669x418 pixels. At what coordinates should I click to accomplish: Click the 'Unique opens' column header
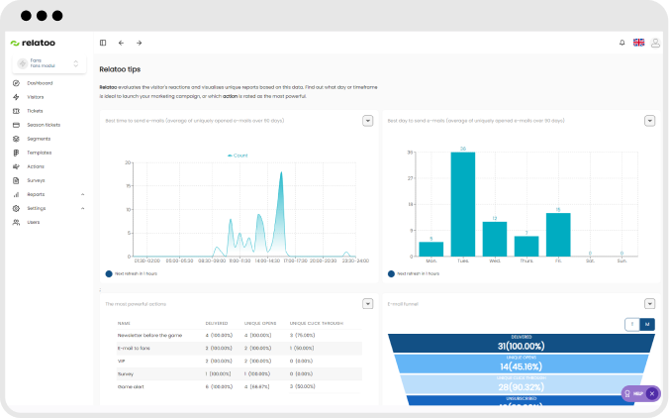pos(260,323)
